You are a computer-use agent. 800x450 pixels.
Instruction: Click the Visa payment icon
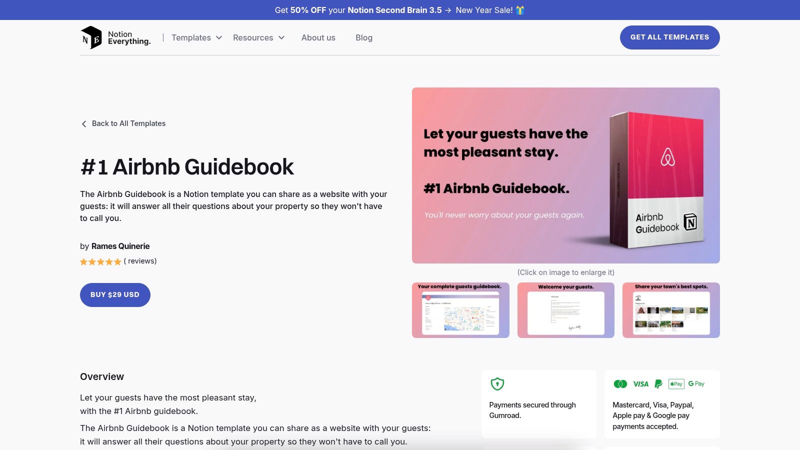point(640,384)
